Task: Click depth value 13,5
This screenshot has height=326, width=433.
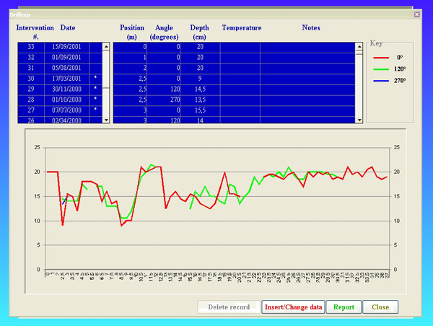Action: click(200, 100)
